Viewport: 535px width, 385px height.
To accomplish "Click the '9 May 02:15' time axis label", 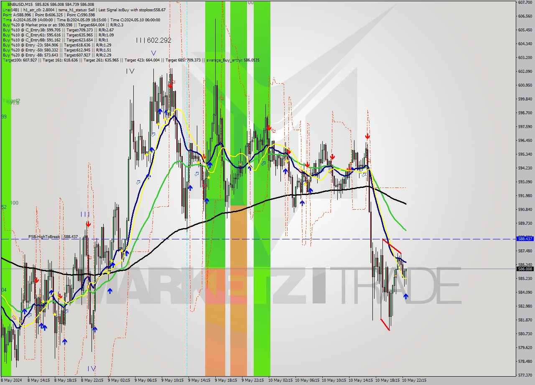I will [119, 380].
